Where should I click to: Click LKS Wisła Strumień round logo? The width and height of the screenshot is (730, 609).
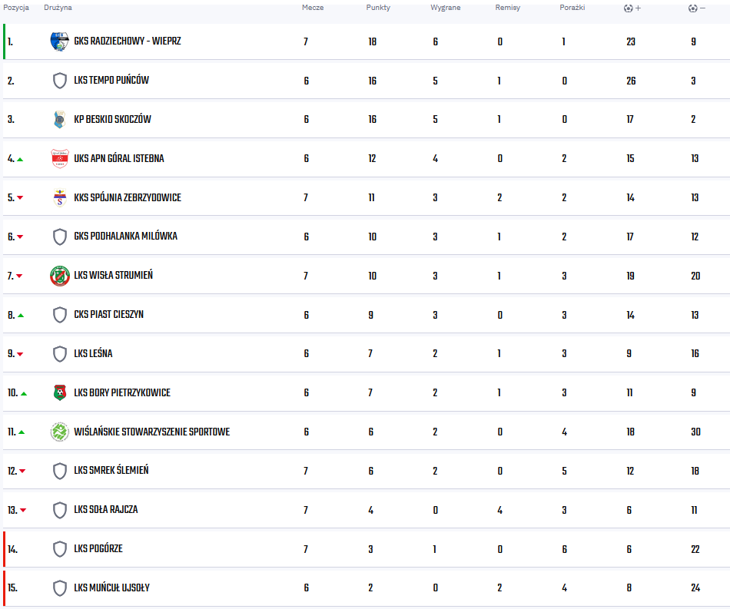point(60,276)
